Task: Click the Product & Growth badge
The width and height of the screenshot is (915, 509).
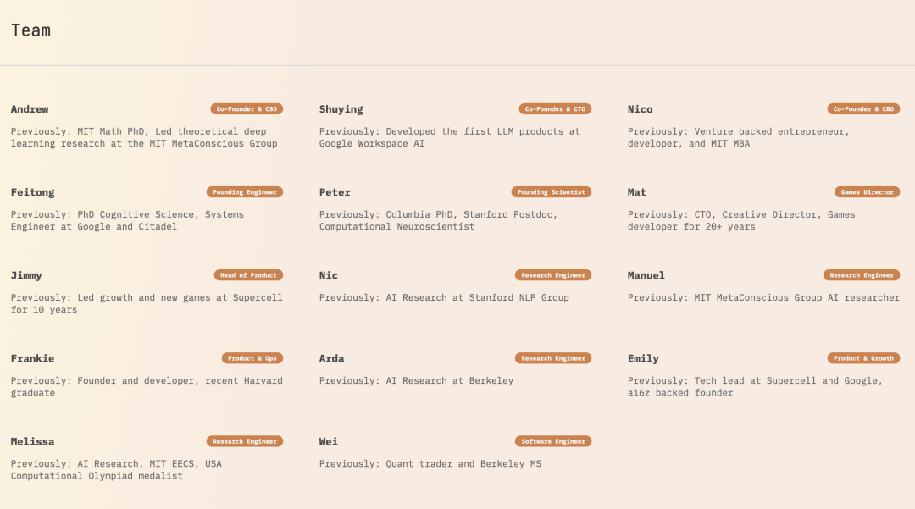Action: [863, 358]
